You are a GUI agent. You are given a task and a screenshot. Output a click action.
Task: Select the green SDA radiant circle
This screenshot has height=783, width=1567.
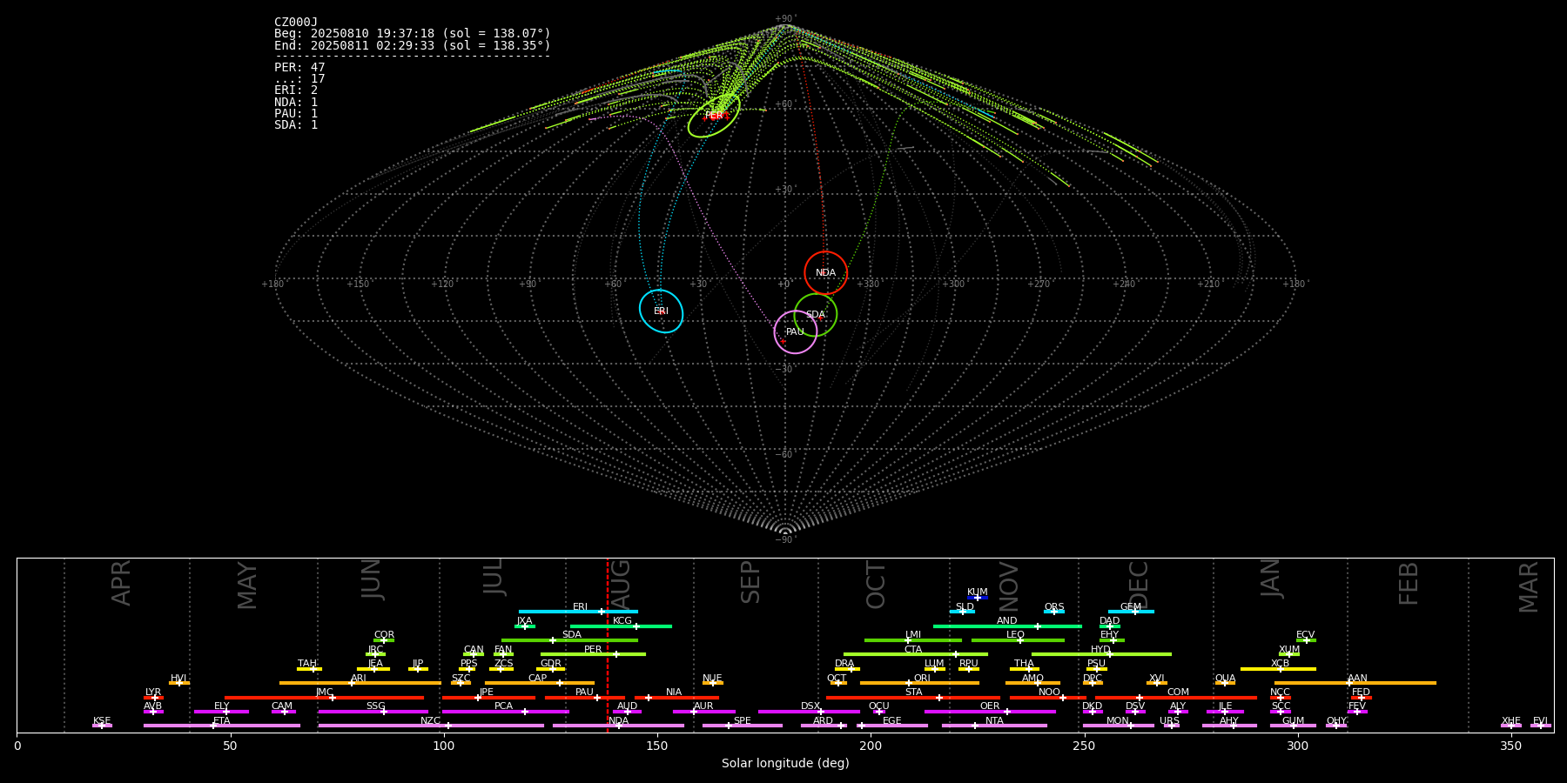tap(815, 315)
